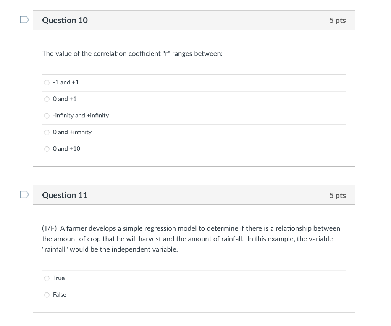Click the False answer label text
Image resolution: width=391 pixels, height=326 pixels.
click(x=60, y=294)
